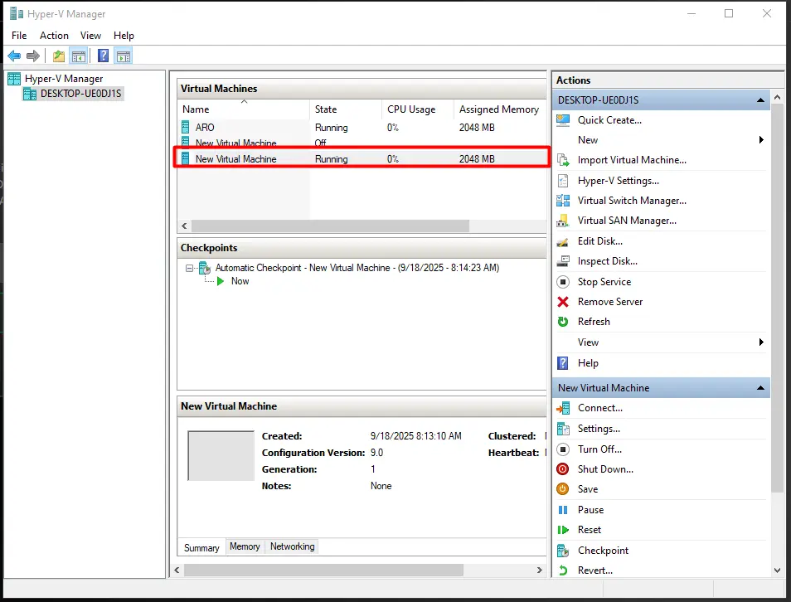This screenshot has height=602, width=791.
Task: Click the Back arrow toolbar icon
Action: tap(14, 56)
